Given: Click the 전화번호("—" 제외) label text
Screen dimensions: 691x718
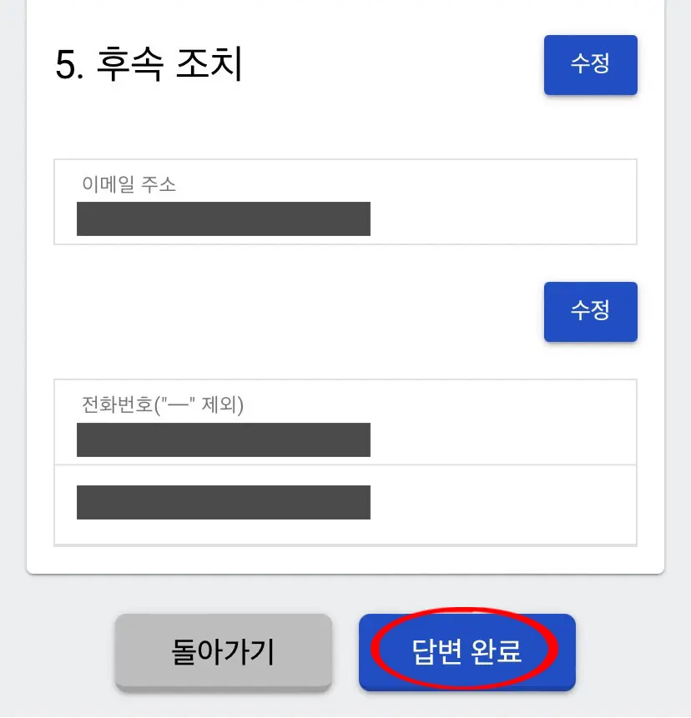Looking at the screenshot, I should click(162, 405).
